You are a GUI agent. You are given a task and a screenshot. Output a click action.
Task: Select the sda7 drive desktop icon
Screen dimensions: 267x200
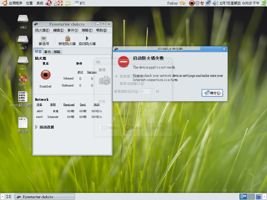(x=23, y=43)
